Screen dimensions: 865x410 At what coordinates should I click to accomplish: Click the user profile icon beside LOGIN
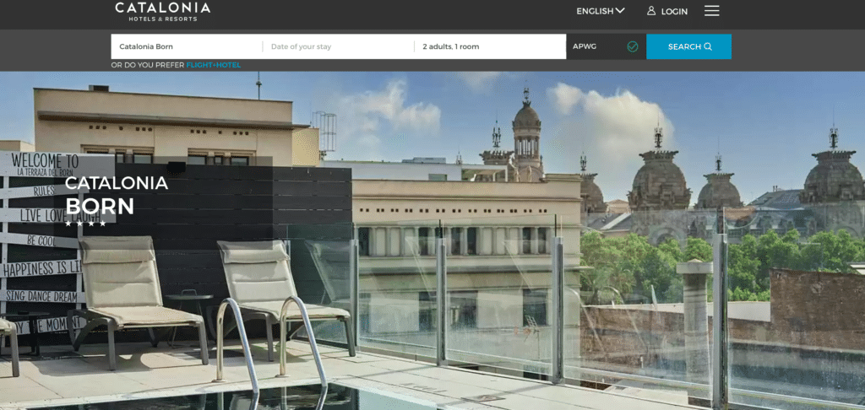click(651, 10)
